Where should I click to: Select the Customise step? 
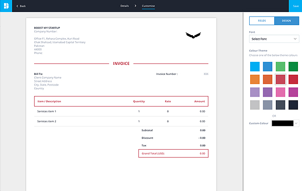tap(148, 6)
